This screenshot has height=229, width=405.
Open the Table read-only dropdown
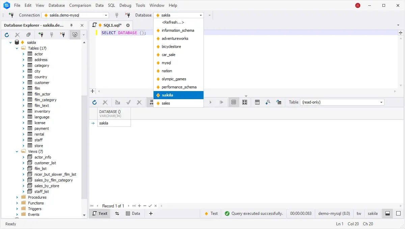coord(342,102)
